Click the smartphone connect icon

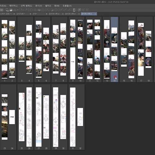tap(74, 10)
